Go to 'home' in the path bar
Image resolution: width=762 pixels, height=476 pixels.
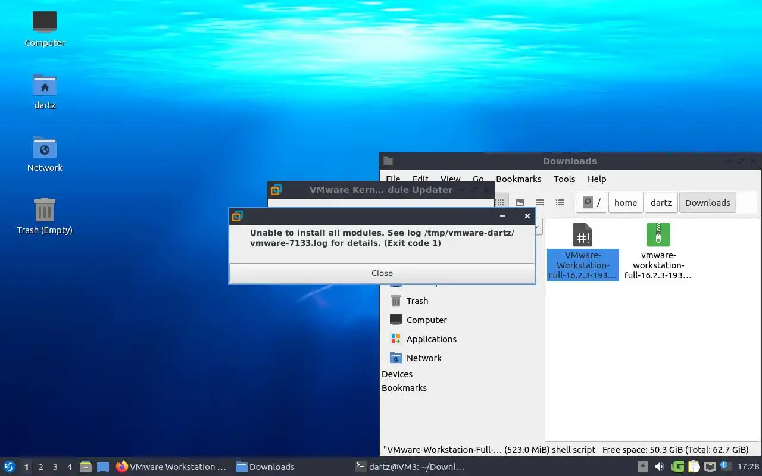626,202
